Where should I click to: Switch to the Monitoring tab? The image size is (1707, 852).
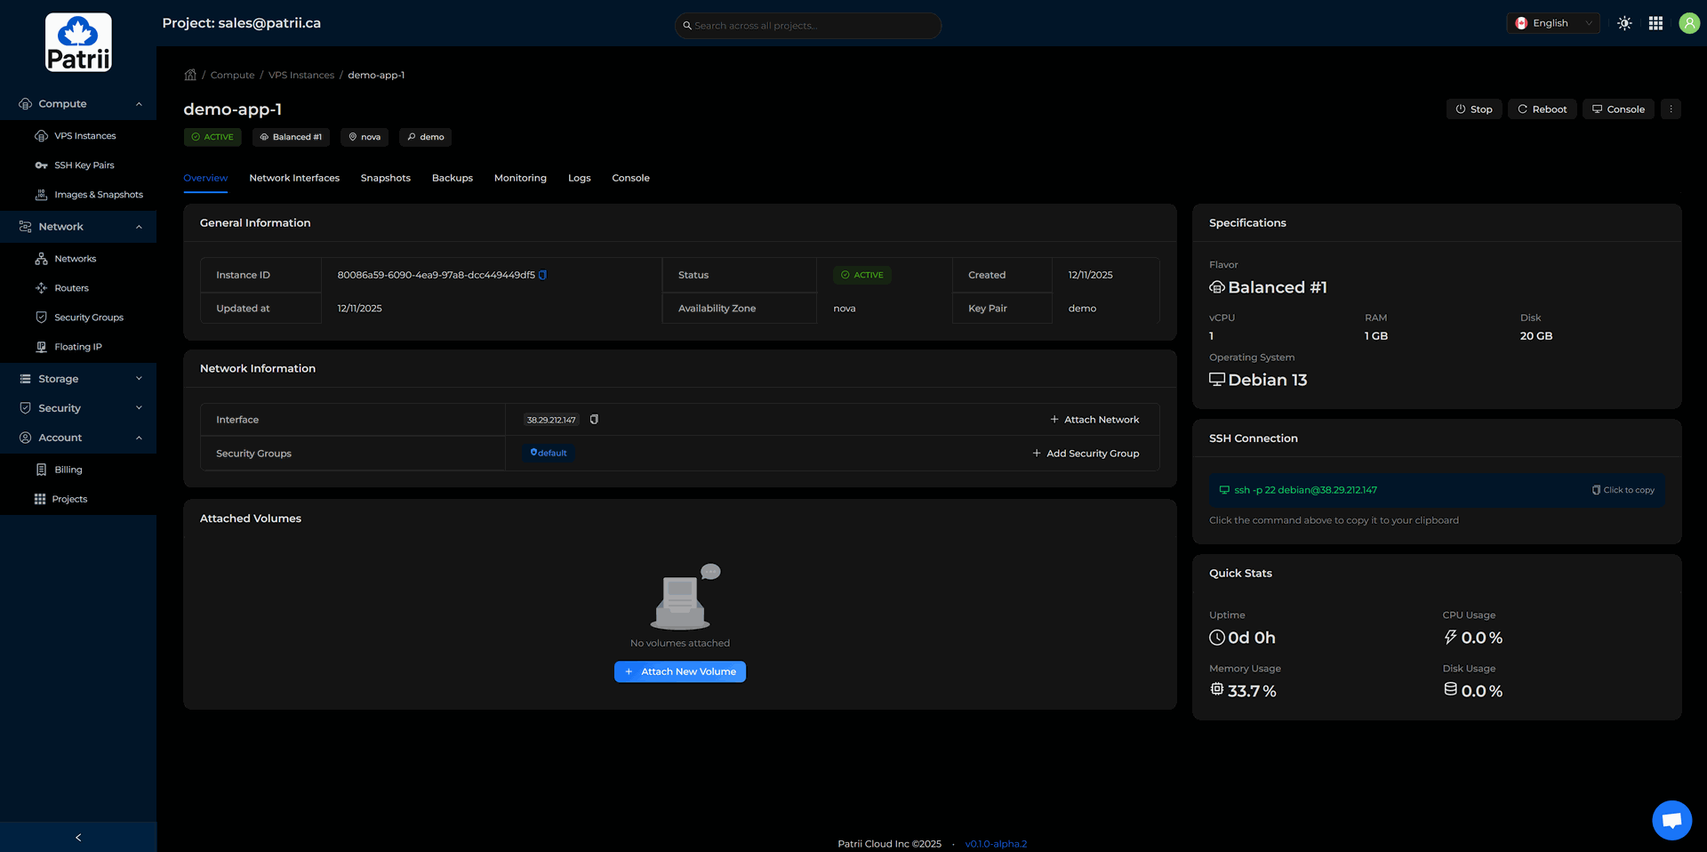click(520, 178)
